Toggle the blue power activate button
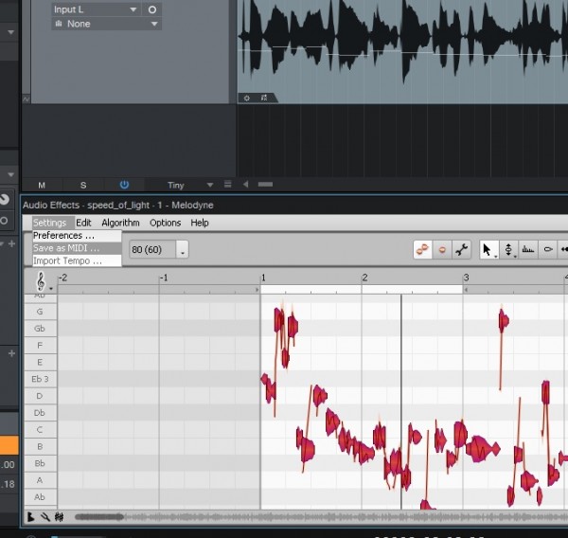Image resolution: width=568 pixels, height=538 pixels. pyautogui.click(x=124, y=185)
